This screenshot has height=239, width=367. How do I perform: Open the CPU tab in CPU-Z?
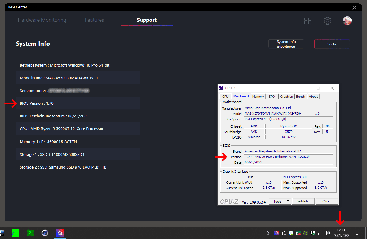[225, 97]
